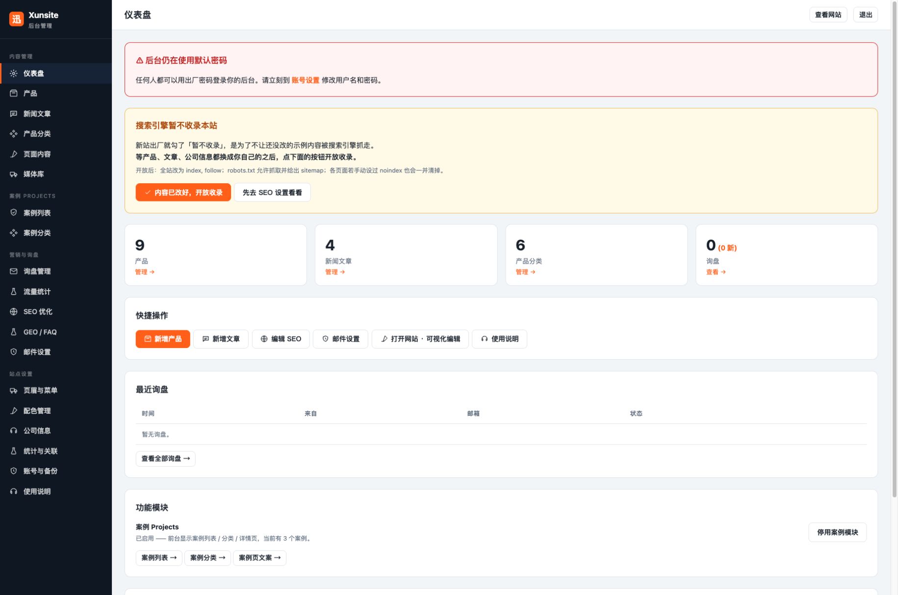The height and width of the screenshot is (595, 898).
Task: Click 打开网站 · 可视化编辑 button
Action: [420, 339]
